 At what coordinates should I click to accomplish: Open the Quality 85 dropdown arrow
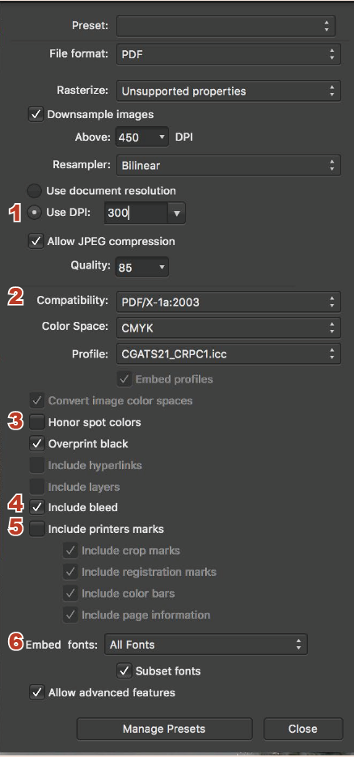click(162, 267)
